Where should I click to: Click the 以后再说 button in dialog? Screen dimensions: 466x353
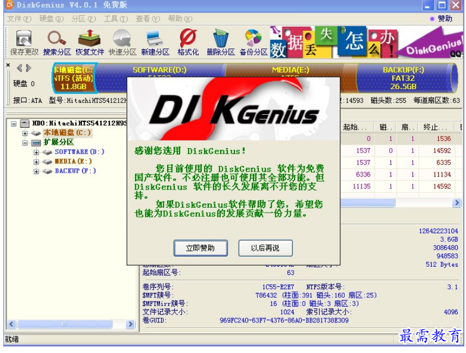[x=266, y=248]
